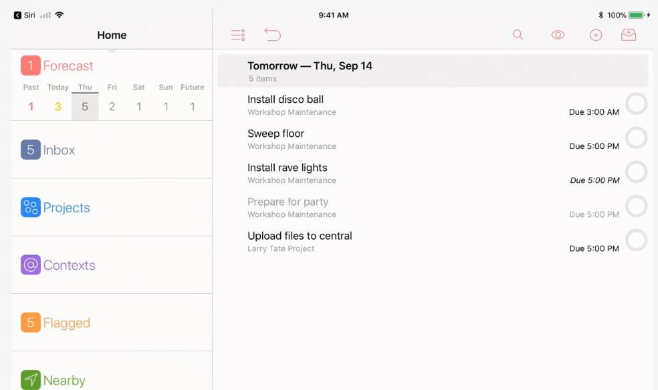The height and width of the screenshot is (390, 658).
Task: Mark 'Install disco ball' as complete
Action: click(636, 104)
